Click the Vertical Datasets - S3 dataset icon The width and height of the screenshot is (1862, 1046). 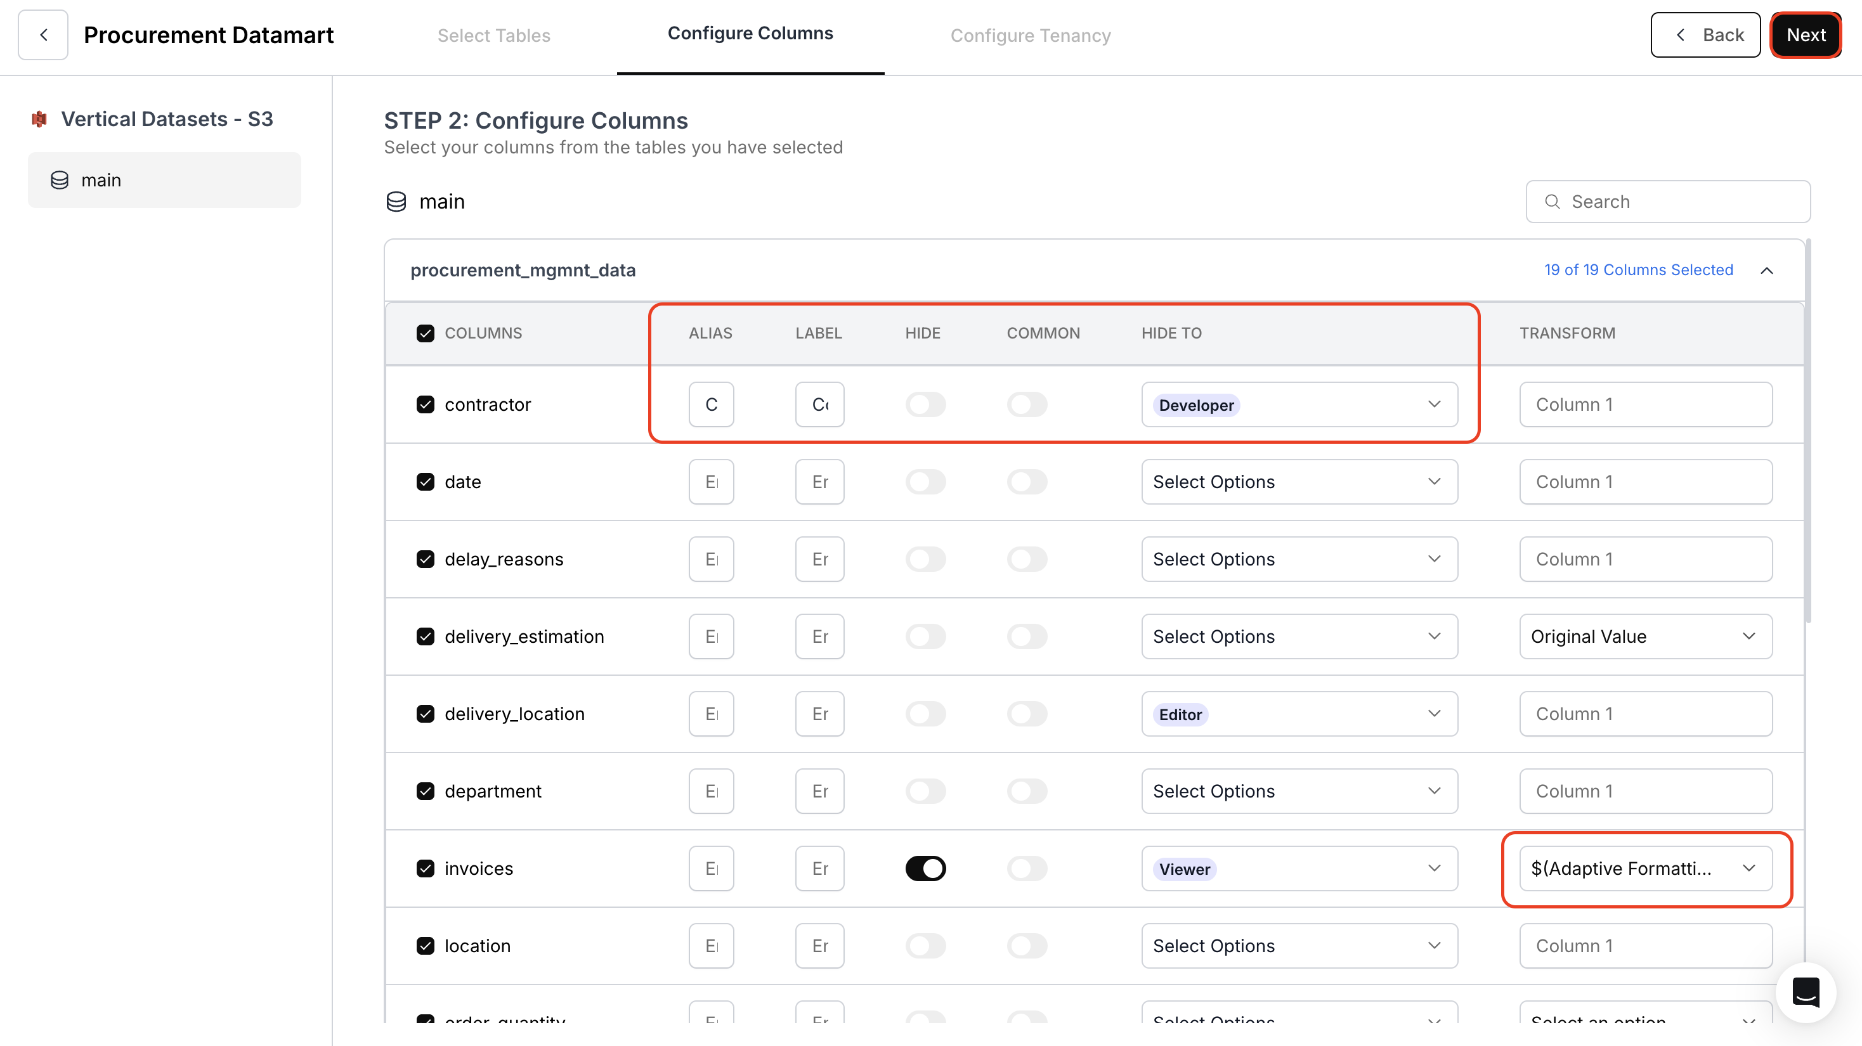click(39, 119)
